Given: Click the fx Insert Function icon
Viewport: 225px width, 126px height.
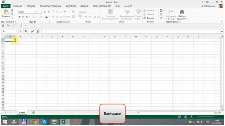Looking at the screenshot, I should (38, 31).
